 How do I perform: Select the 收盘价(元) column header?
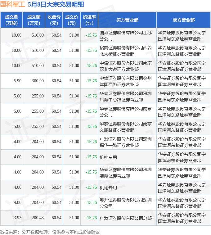pyautogui.click(x=54, y=20)
